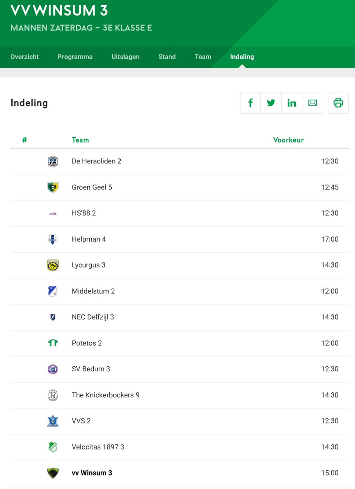Open the Overzicht tab
Image resolution: width=355 pixels, height=489 pixels.
point(24,57)
